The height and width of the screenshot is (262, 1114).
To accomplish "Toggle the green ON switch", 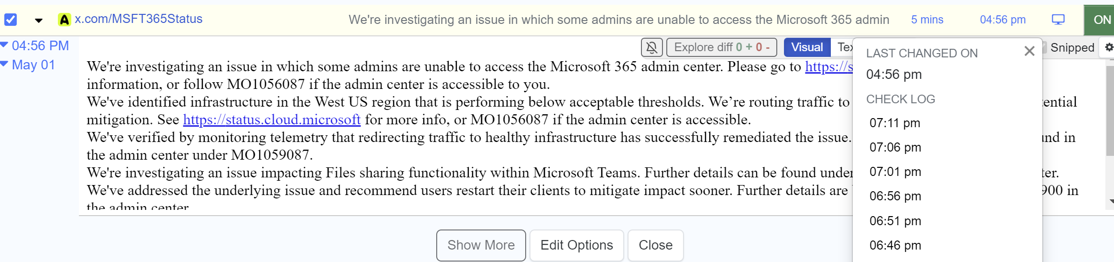I will point(1099,20).
